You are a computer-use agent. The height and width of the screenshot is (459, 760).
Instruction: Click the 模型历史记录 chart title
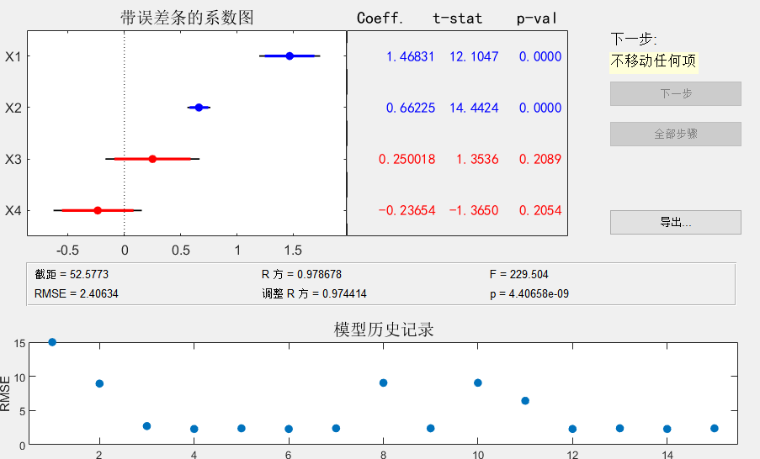pyautogui.click(x=384, y=330)
